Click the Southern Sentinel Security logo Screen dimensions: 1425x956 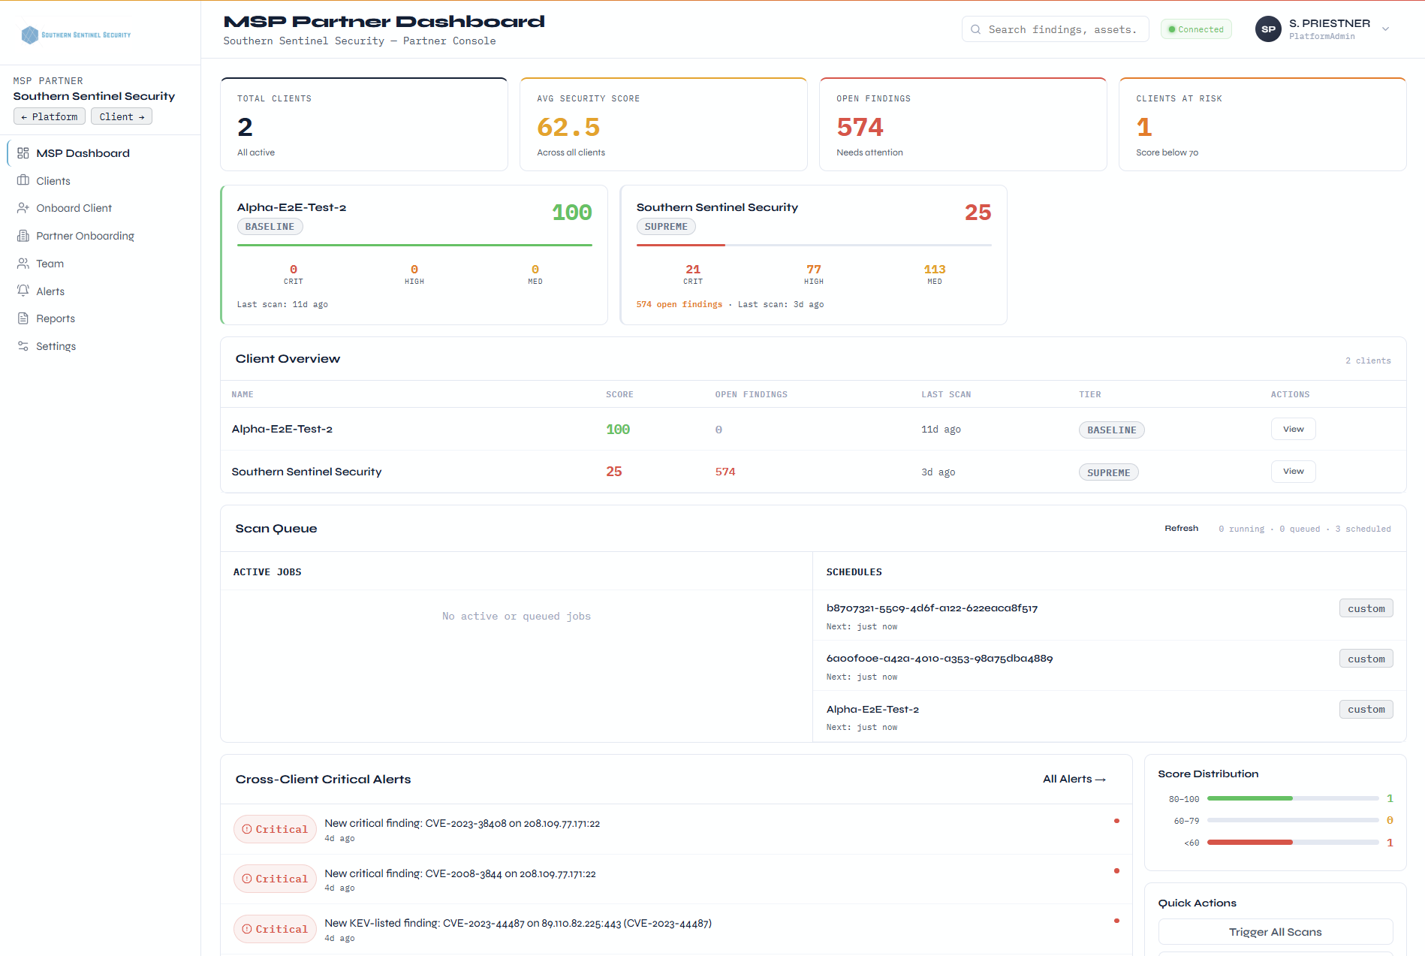[x=76, y=35]
